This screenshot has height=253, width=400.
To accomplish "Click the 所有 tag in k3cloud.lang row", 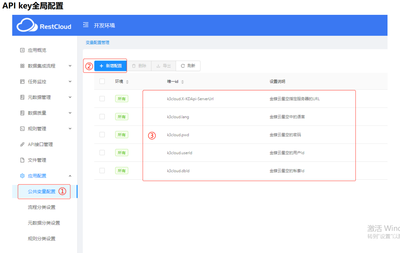I will 122,117.
